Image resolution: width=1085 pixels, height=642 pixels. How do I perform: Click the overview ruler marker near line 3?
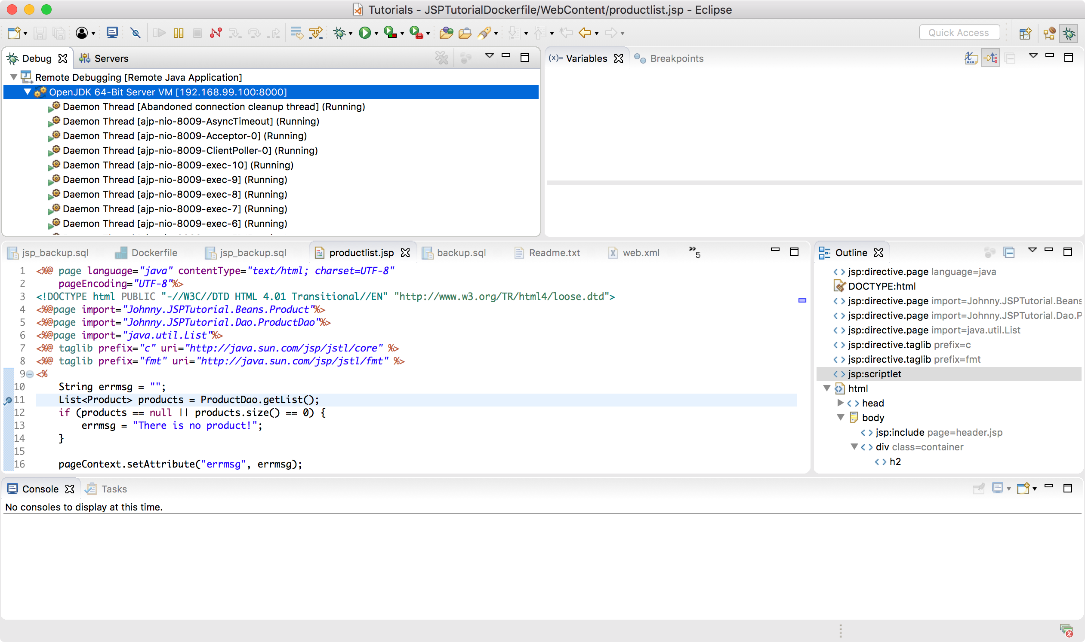pyautogui.click(x=802, y=300)
